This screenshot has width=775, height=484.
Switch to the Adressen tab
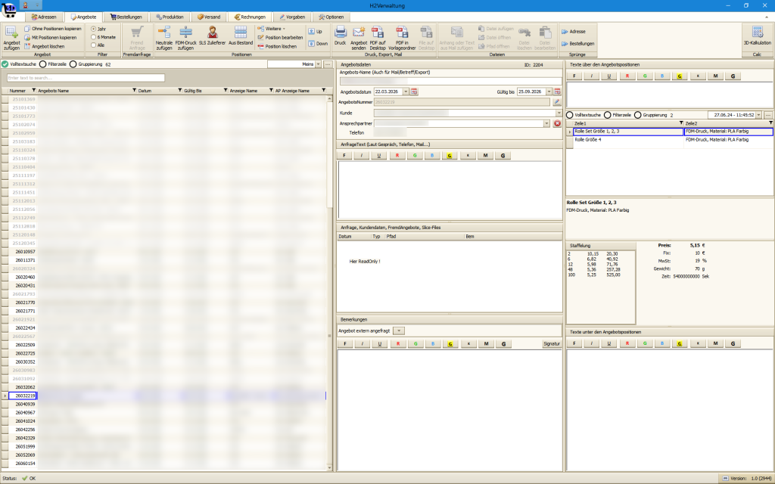click(43, 17)
